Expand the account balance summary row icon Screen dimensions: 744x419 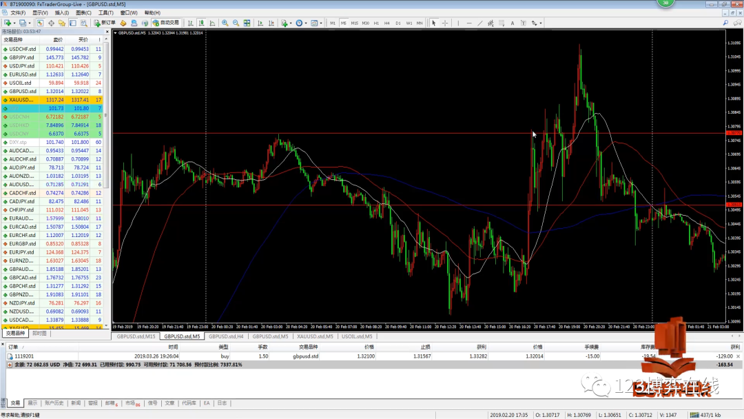pyautogui.click(x=10, y=365)
